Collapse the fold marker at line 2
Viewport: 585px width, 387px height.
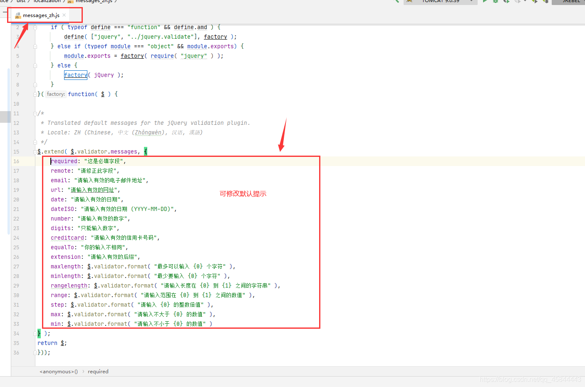(35, 27)
